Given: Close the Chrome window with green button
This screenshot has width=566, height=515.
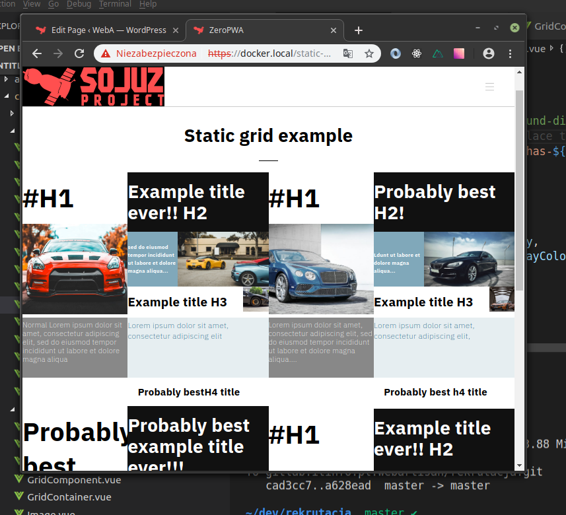Looking at the screenshot, I should (x=514, y=28).
